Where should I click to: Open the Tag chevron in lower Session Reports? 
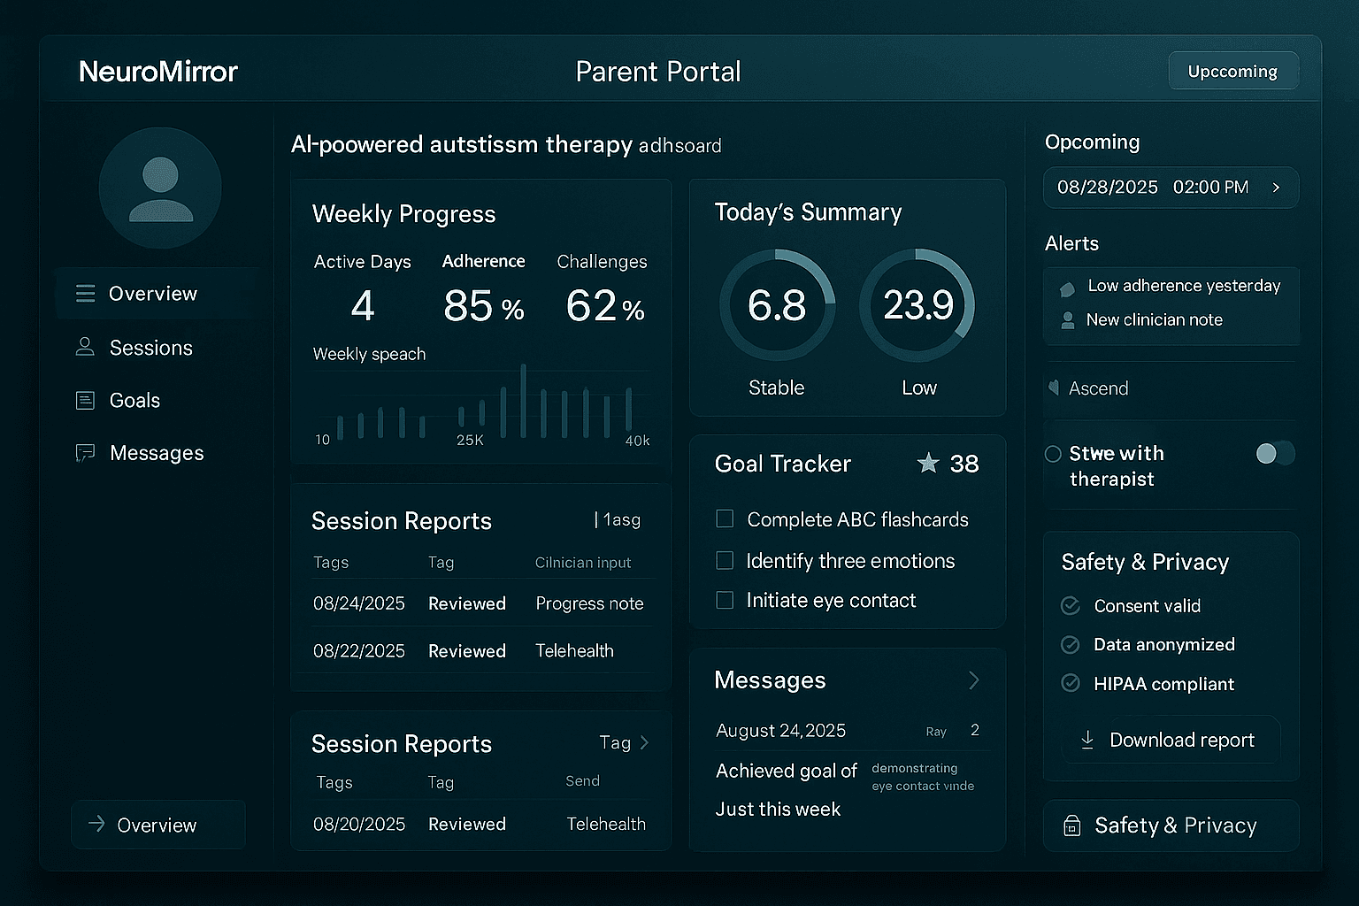pos(644,742)
